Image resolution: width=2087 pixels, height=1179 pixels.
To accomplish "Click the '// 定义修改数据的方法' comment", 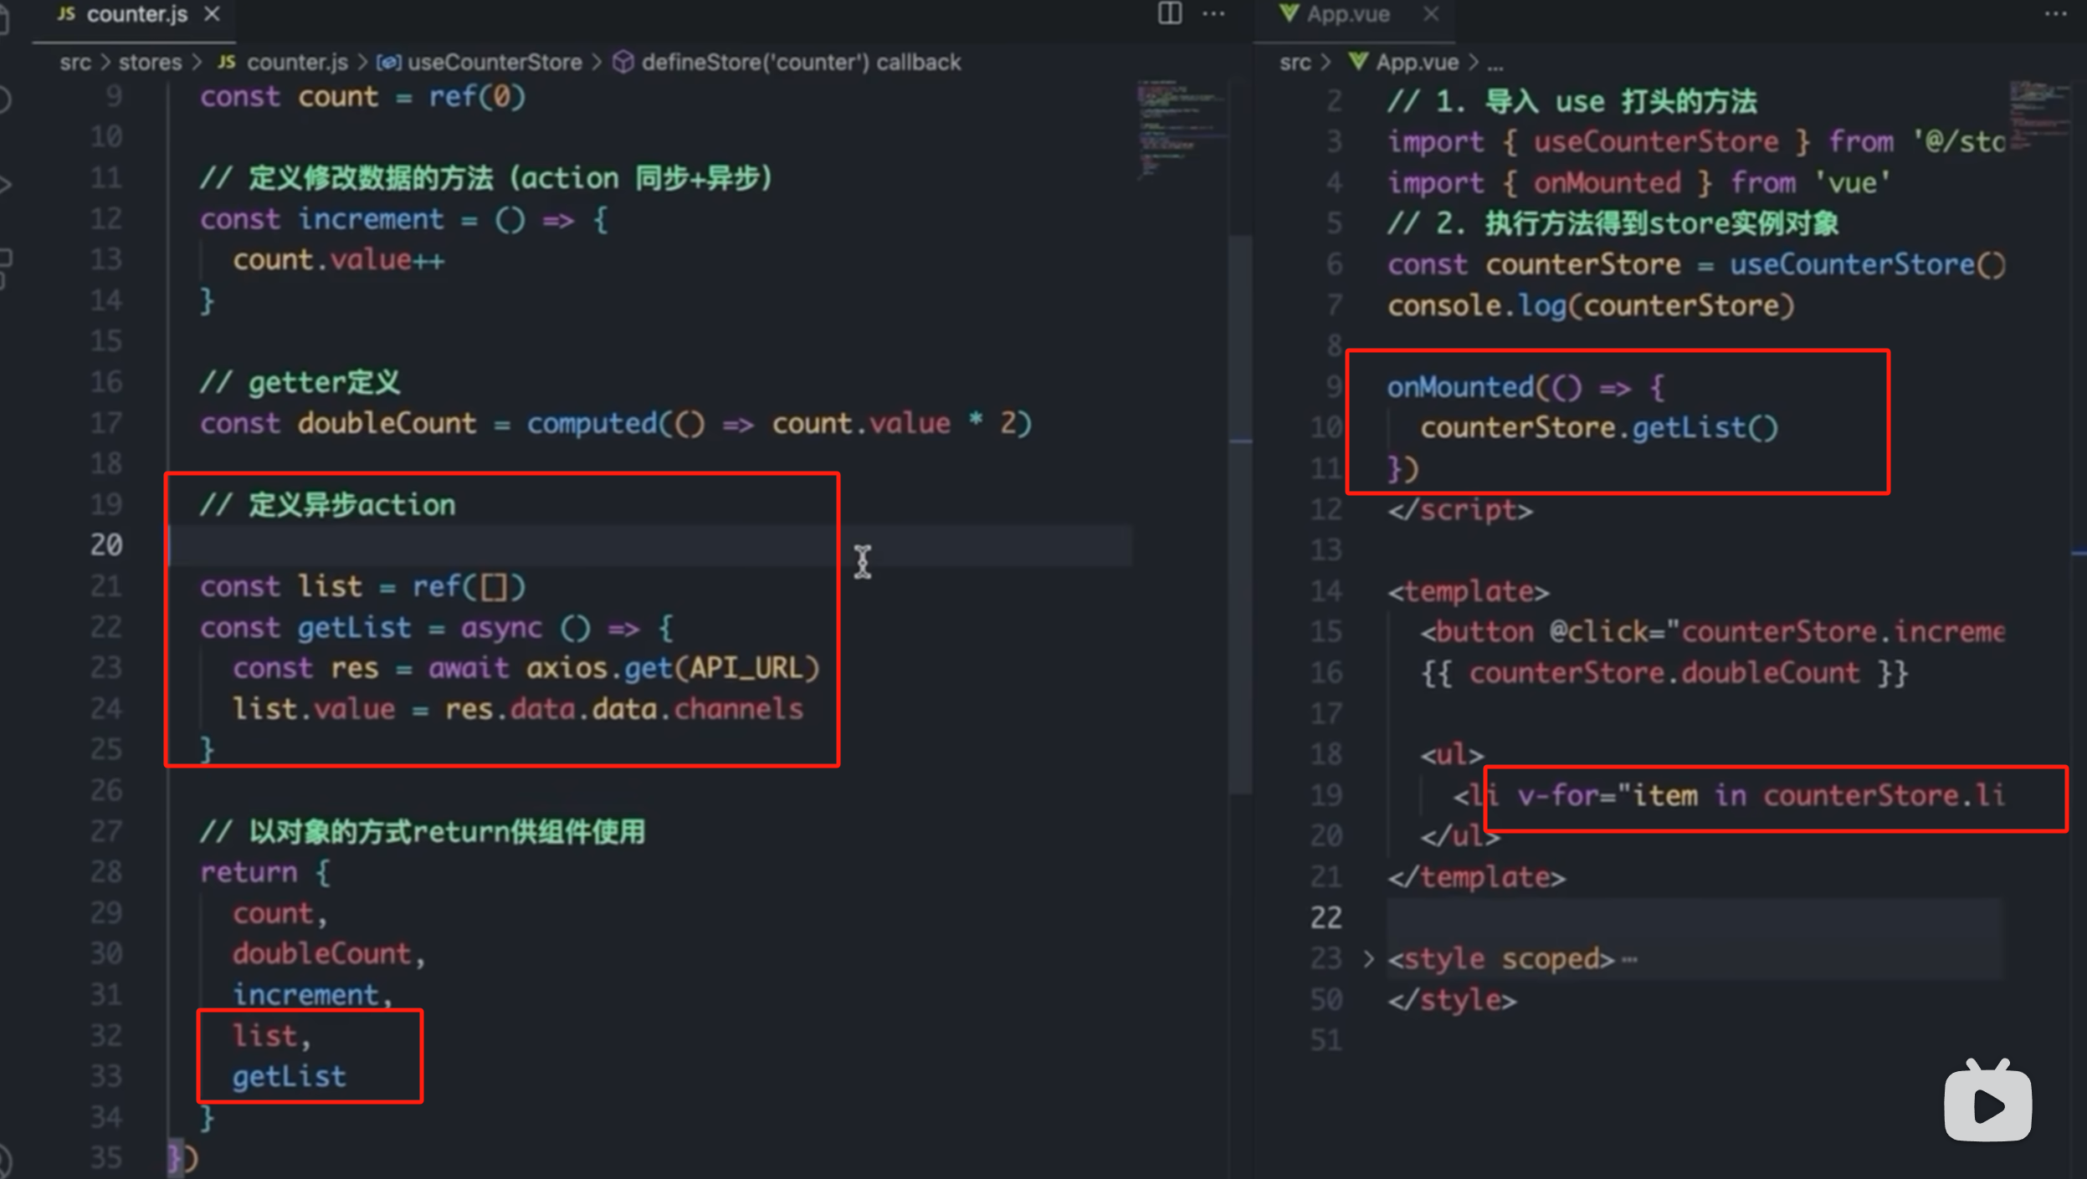I will click(x=485, y=179).
